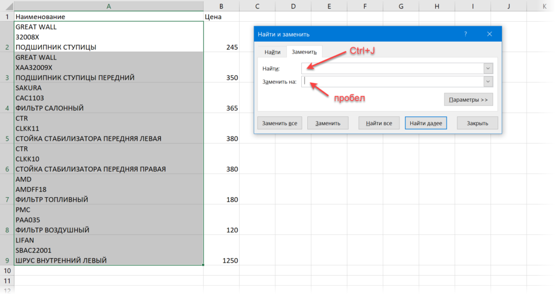Select row 4 header

coord(7,97)
